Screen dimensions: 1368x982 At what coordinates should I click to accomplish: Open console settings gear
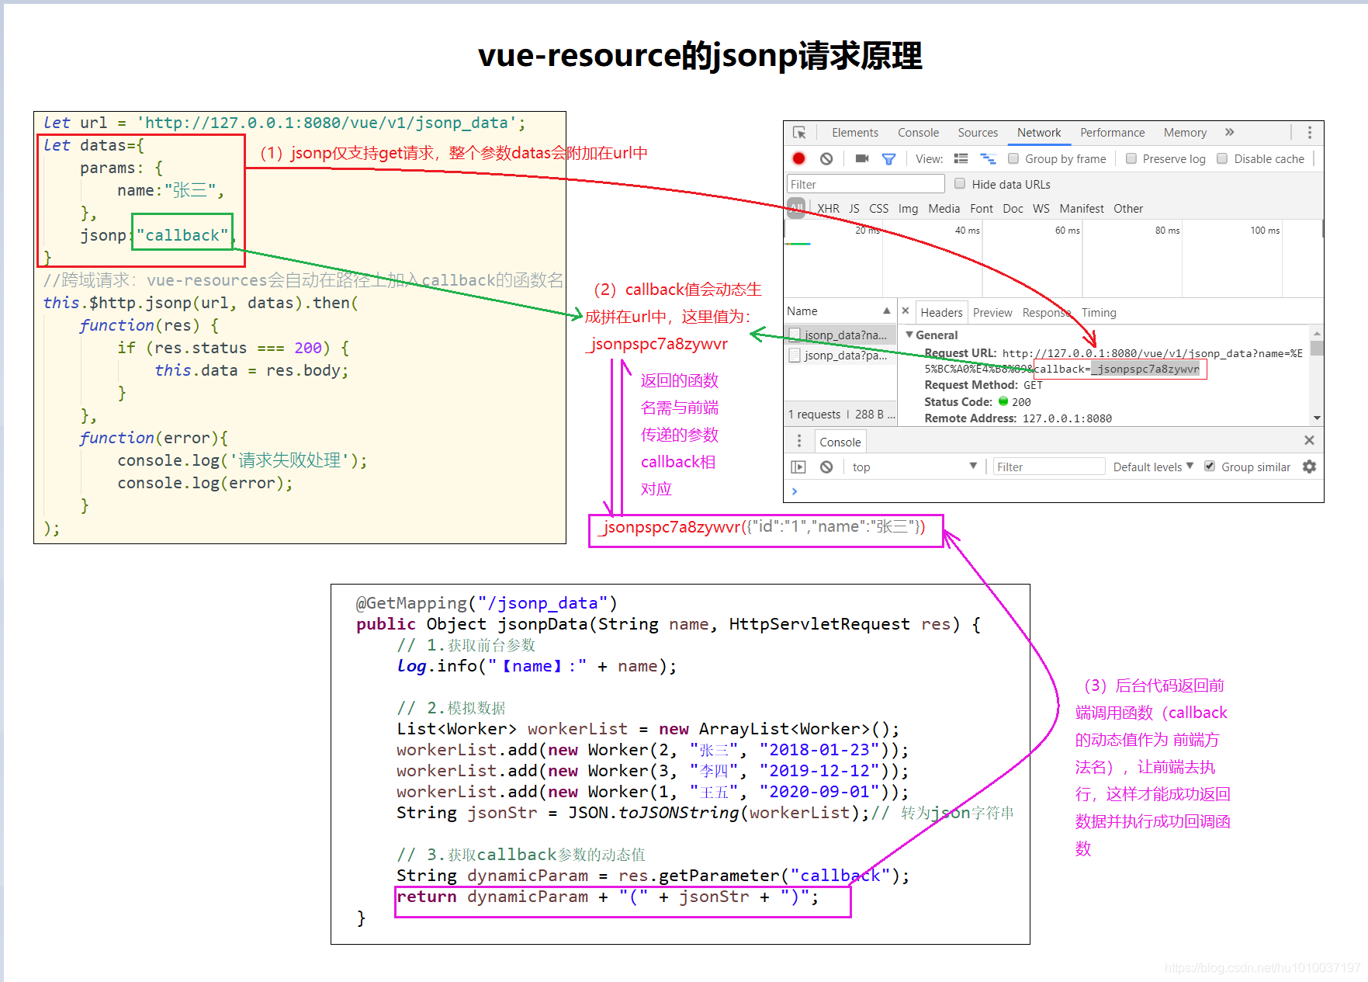click(1309, 467)
